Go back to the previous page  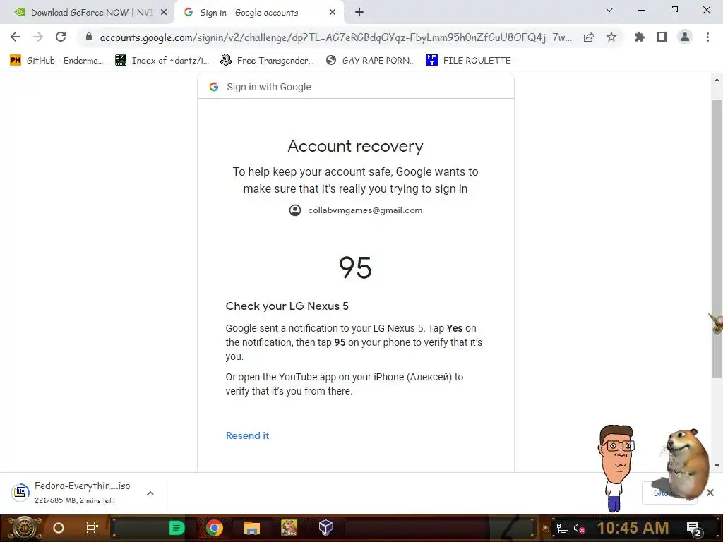(x=16, y=37)
